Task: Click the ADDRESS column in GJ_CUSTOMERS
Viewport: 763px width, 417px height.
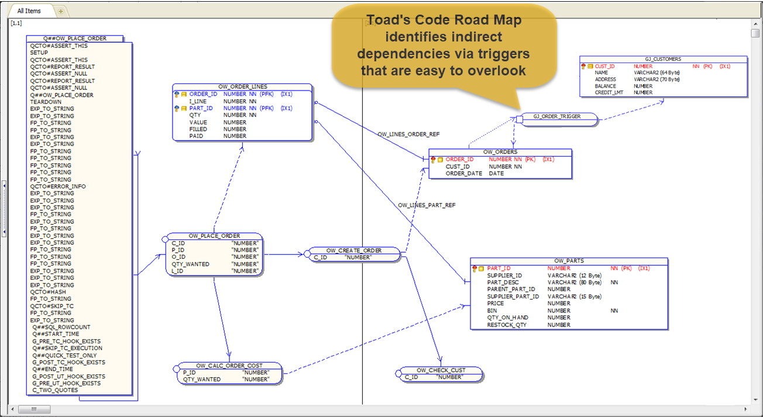Action: pos(606,79)
